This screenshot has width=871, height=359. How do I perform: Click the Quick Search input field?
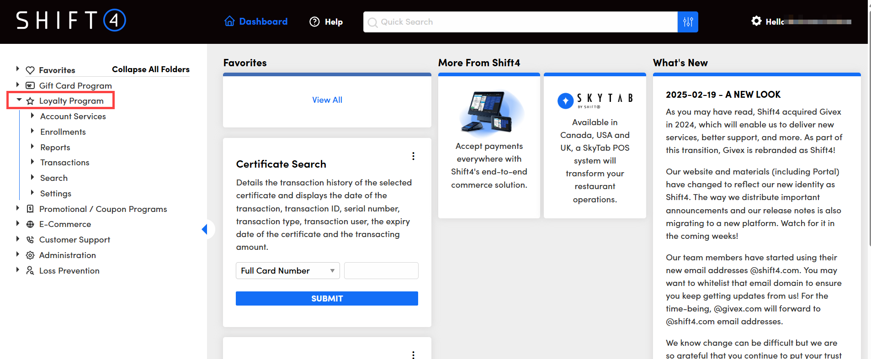pyautogui.click(x=521, y=22)
